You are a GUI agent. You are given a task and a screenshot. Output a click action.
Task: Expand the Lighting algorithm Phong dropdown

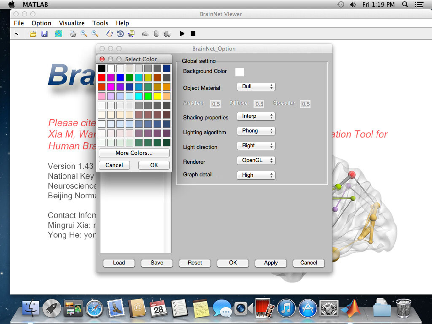256,131
